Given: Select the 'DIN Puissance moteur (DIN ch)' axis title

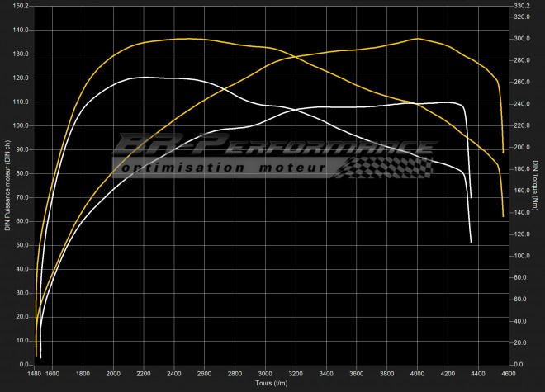Looking at the screenshot, I should pyautogui.click(x=7, y=183).
